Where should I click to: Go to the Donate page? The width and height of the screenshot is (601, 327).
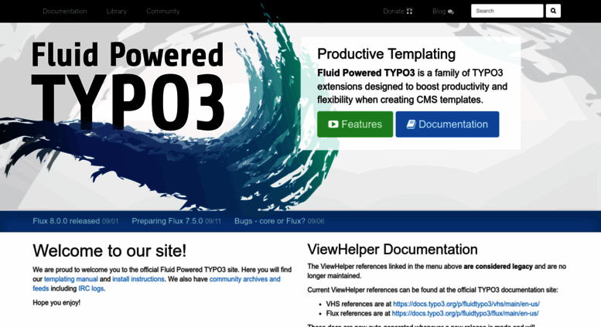(398, 11)
